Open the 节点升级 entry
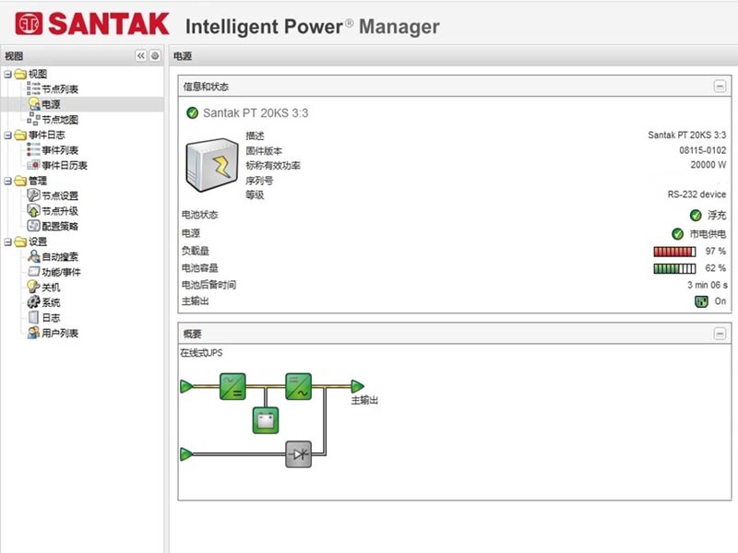Viewport: 738px width, 553px height. pyautogui.click(x=60, y=211)
